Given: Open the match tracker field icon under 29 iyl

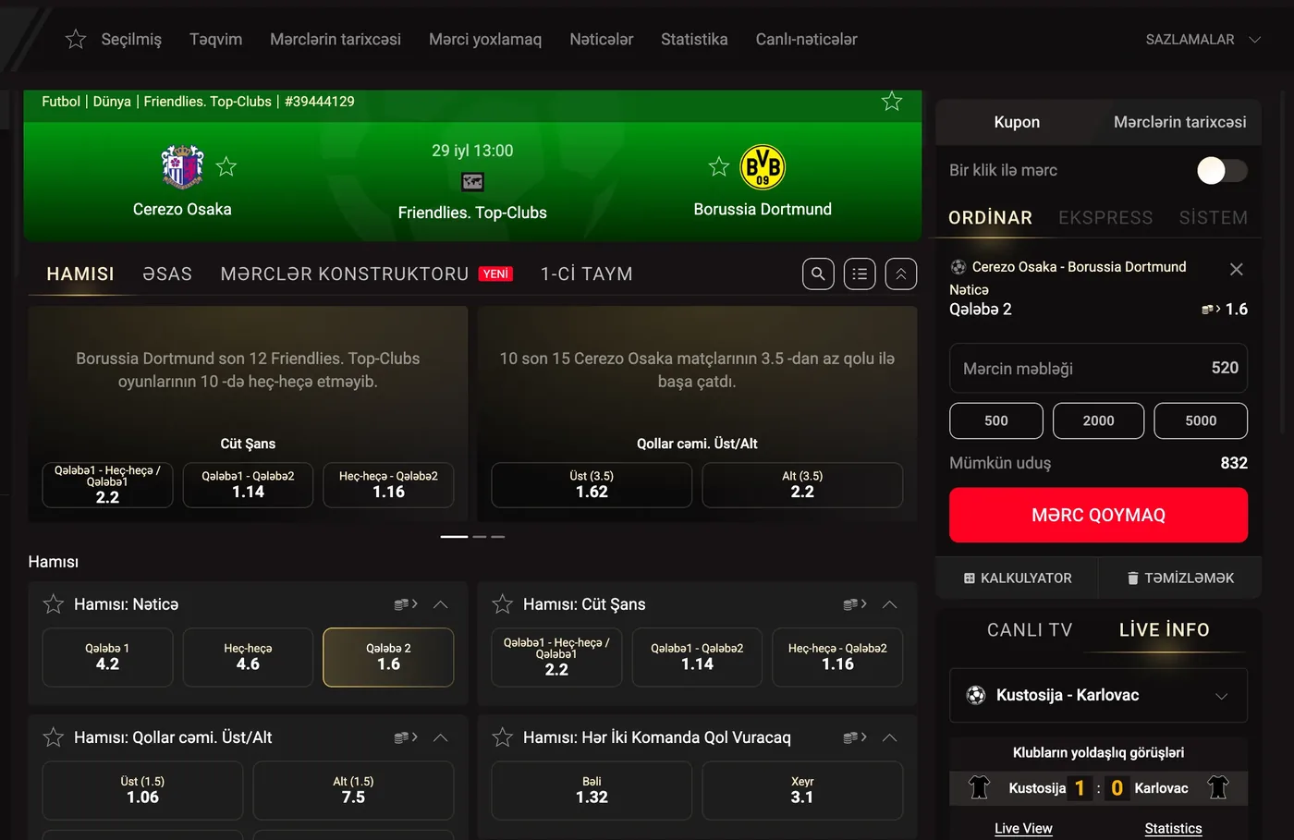Looking at the screenshot, I should point(472,182).
